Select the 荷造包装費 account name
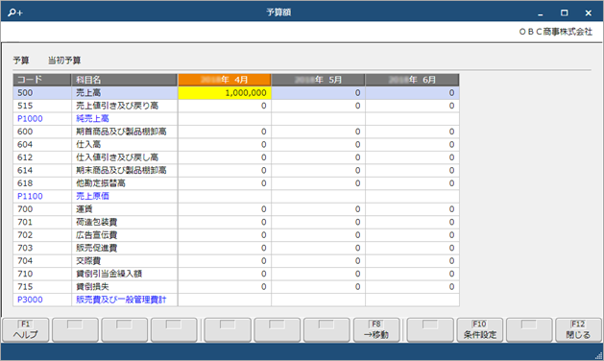The image size is (604, 361). pos(96,223)
